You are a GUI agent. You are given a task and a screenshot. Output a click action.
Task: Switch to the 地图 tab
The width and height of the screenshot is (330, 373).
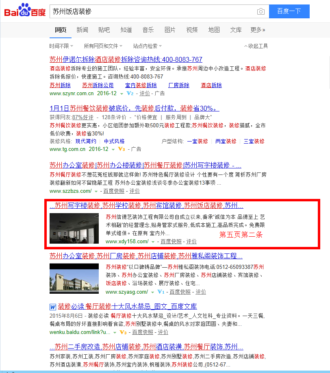214,30
